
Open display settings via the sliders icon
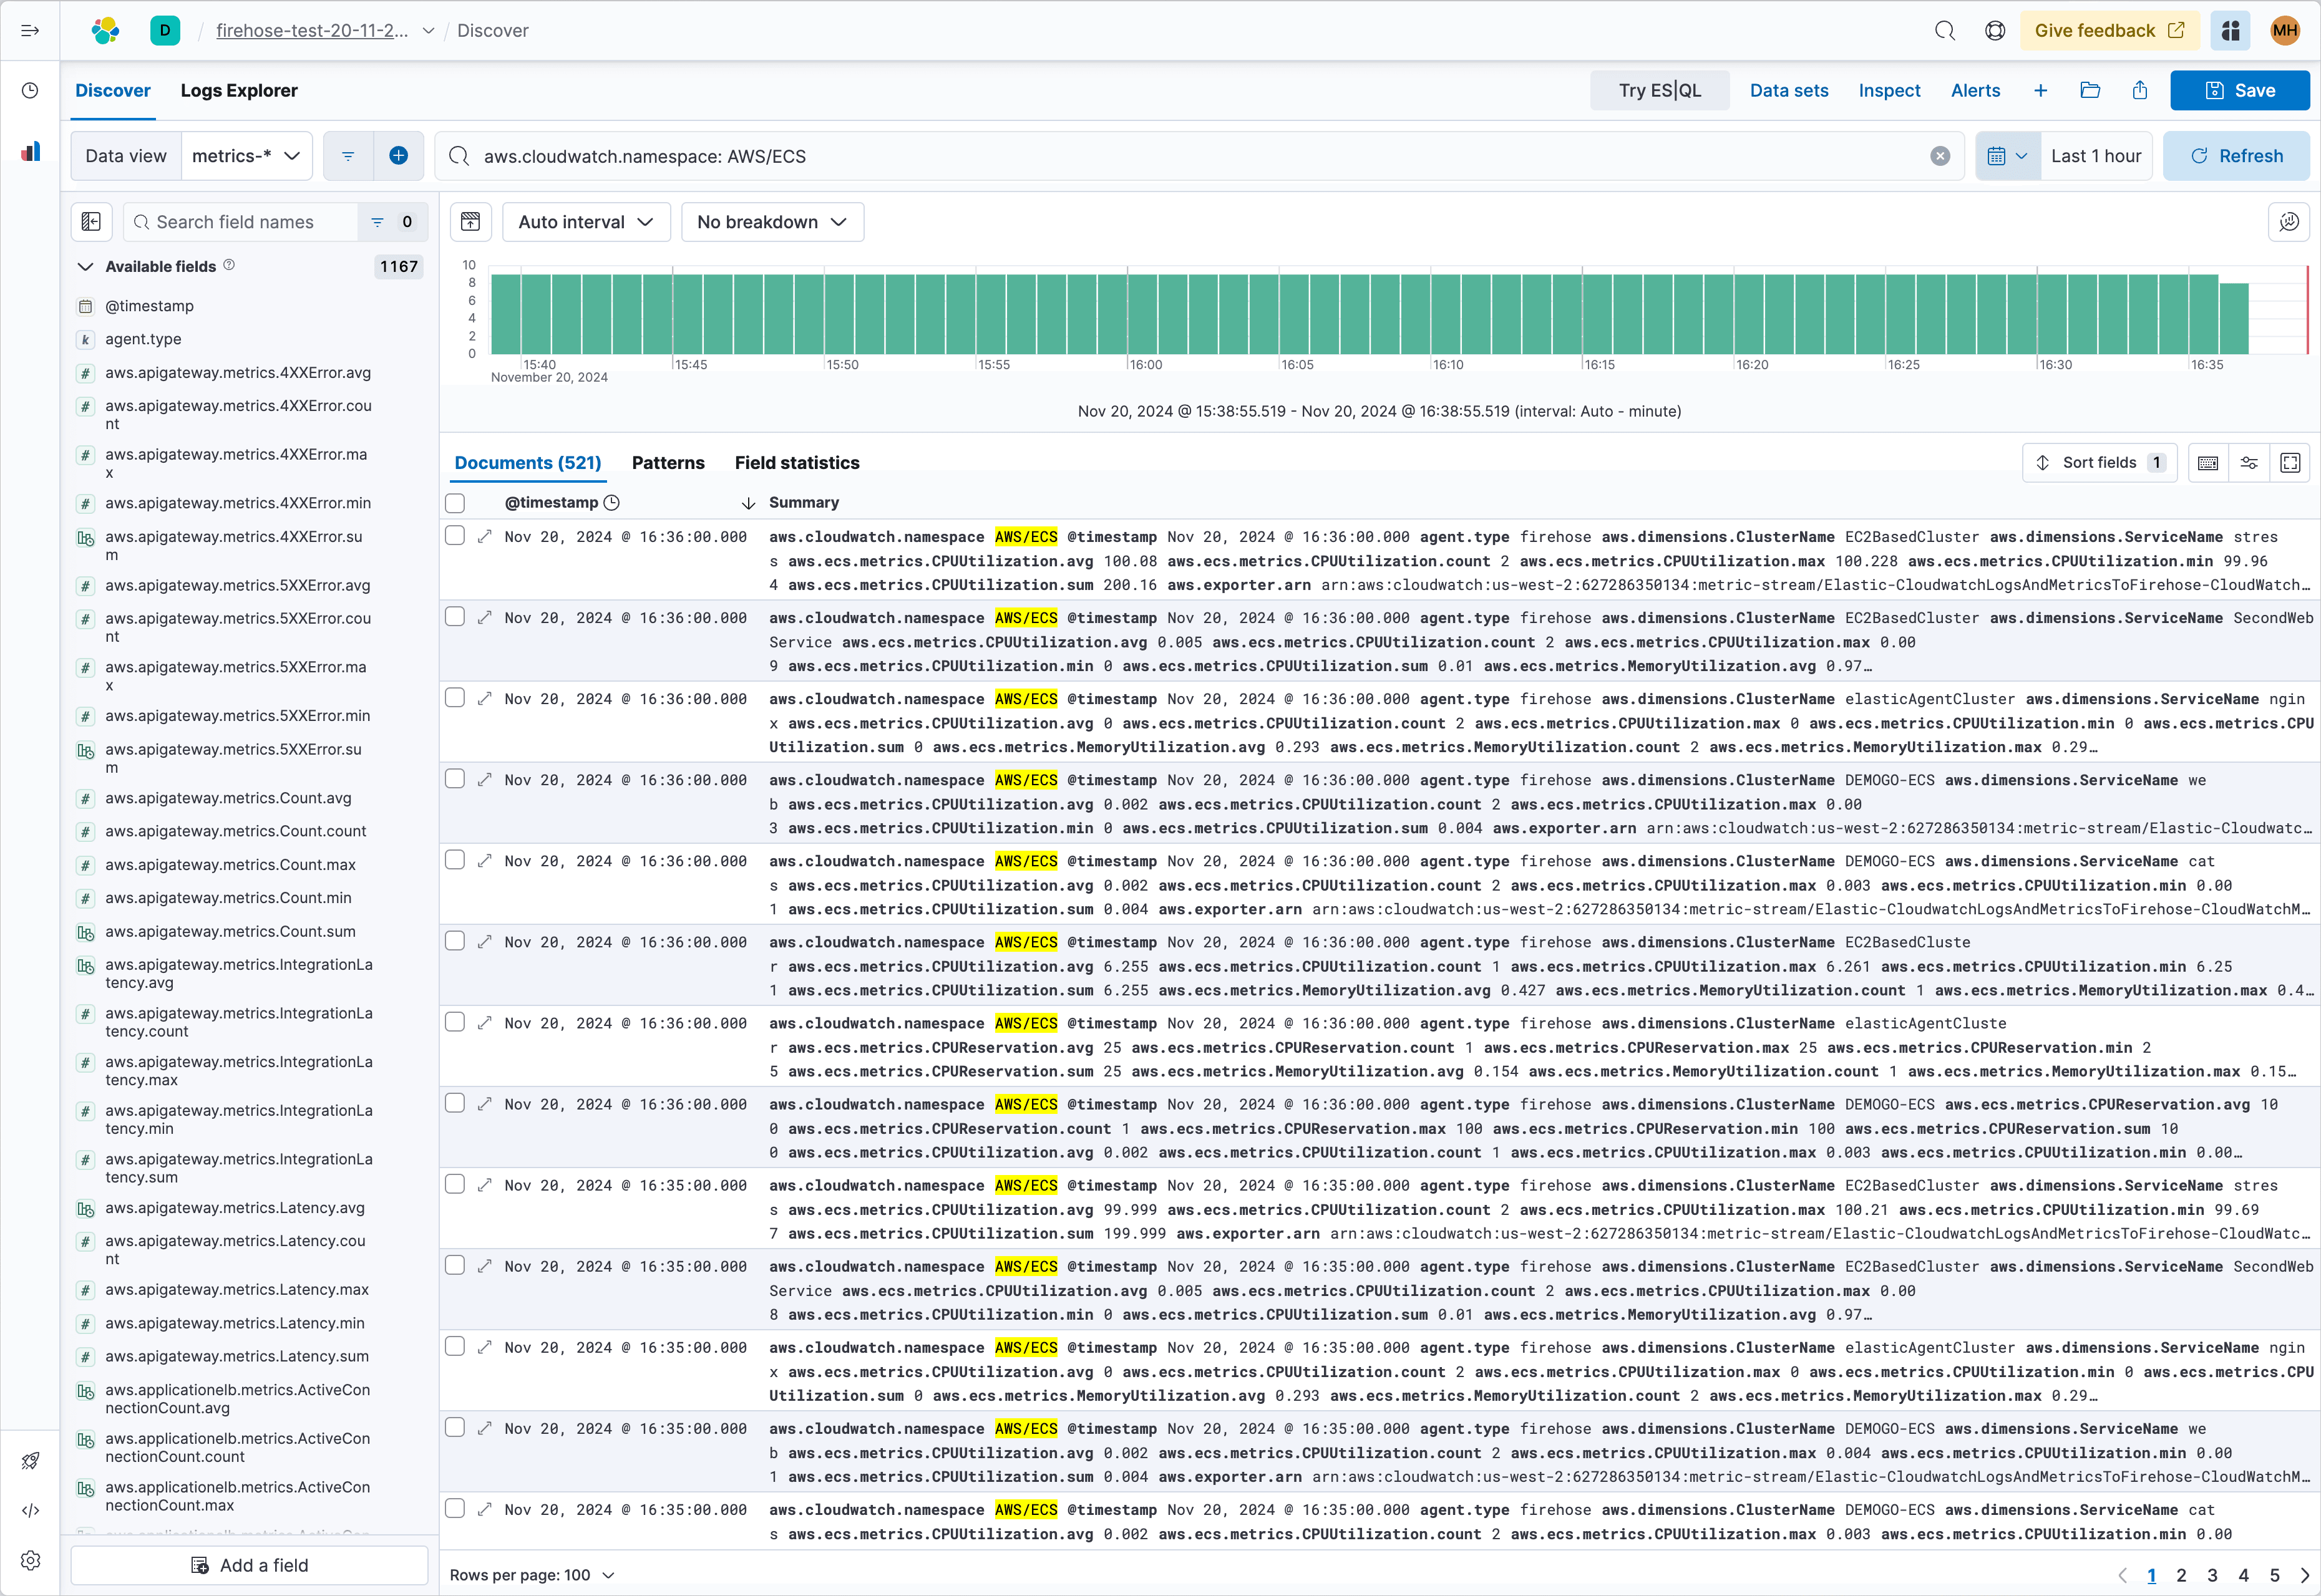[2250, 462]
